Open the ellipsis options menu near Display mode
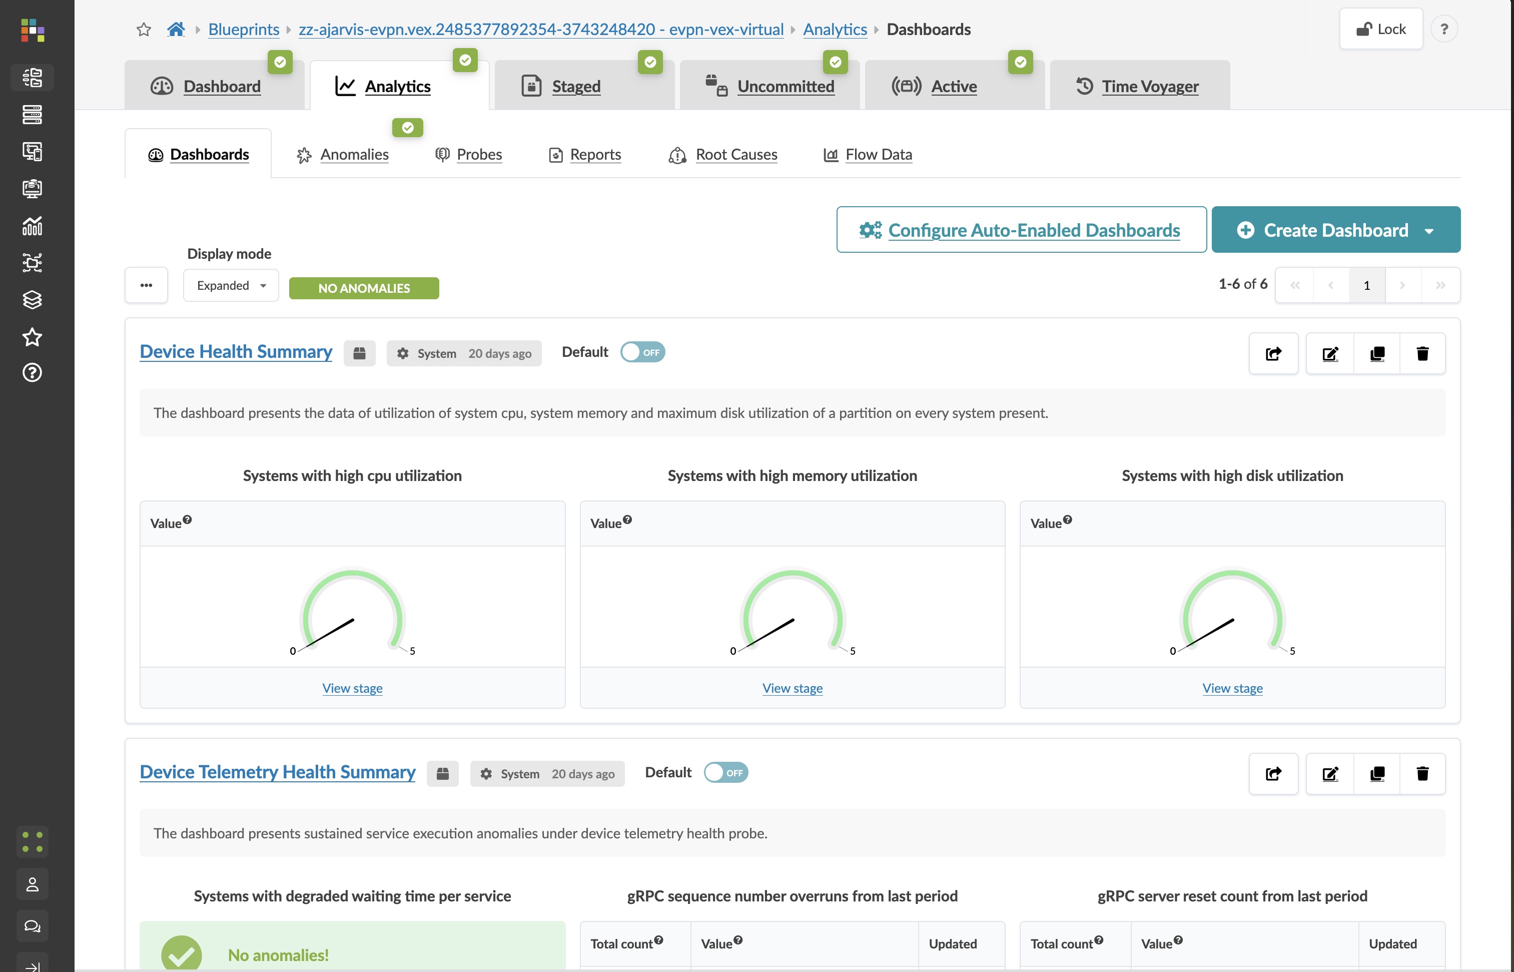Image resolution: width=1514 pixels, height=972 pixels. [146, 285]
